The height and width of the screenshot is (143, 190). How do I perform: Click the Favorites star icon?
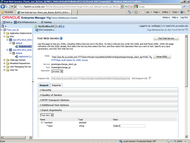[x=2, y=12]
